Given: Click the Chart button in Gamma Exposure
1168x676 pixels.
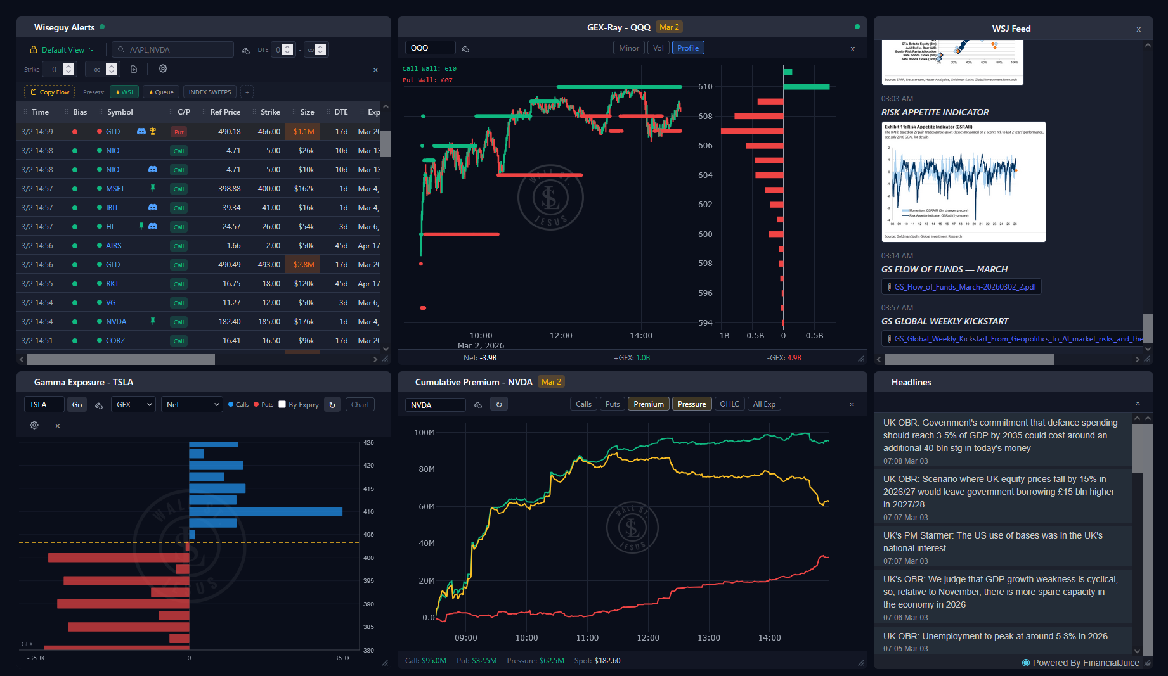Looking at the screenshot, I should click(x=360, y=405).
